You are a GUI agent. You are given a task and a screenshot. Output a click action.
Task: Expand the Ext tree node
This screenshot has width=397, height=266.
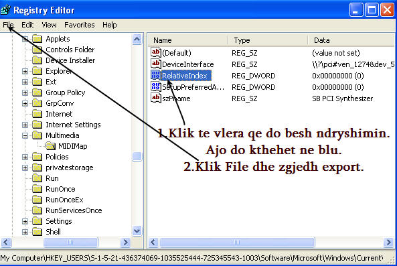pos(25,82)
